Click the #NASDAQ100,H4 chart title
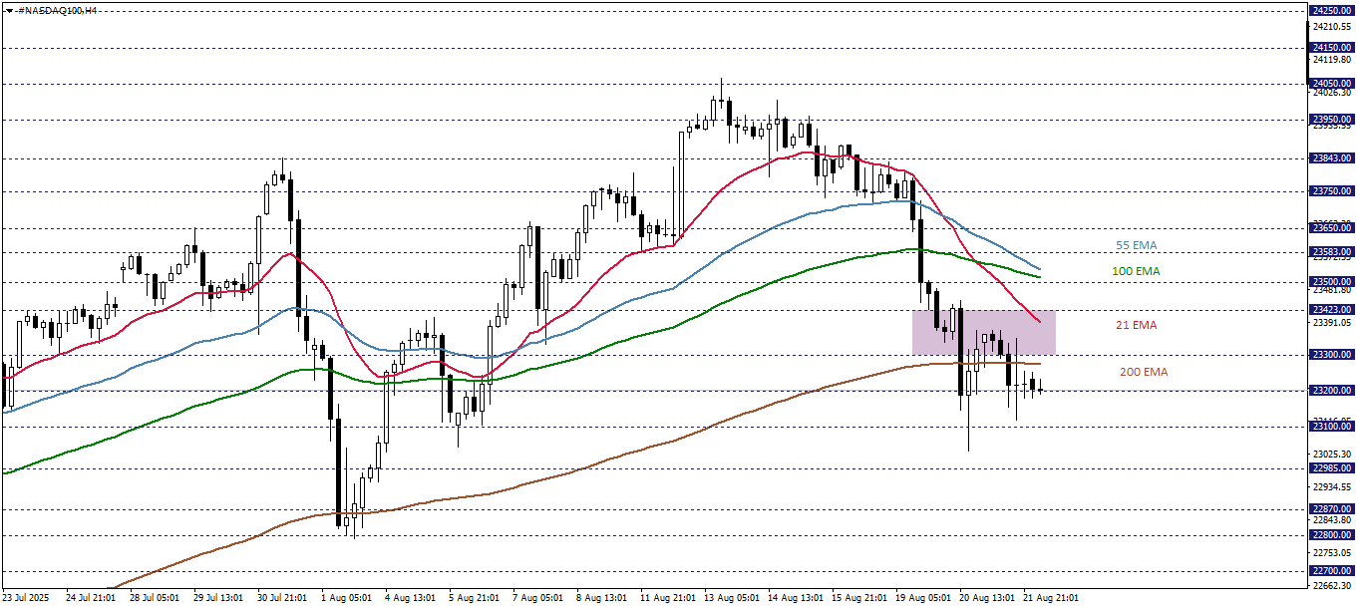The width and height of the screenshot is (1358, 609). [57, 9]
